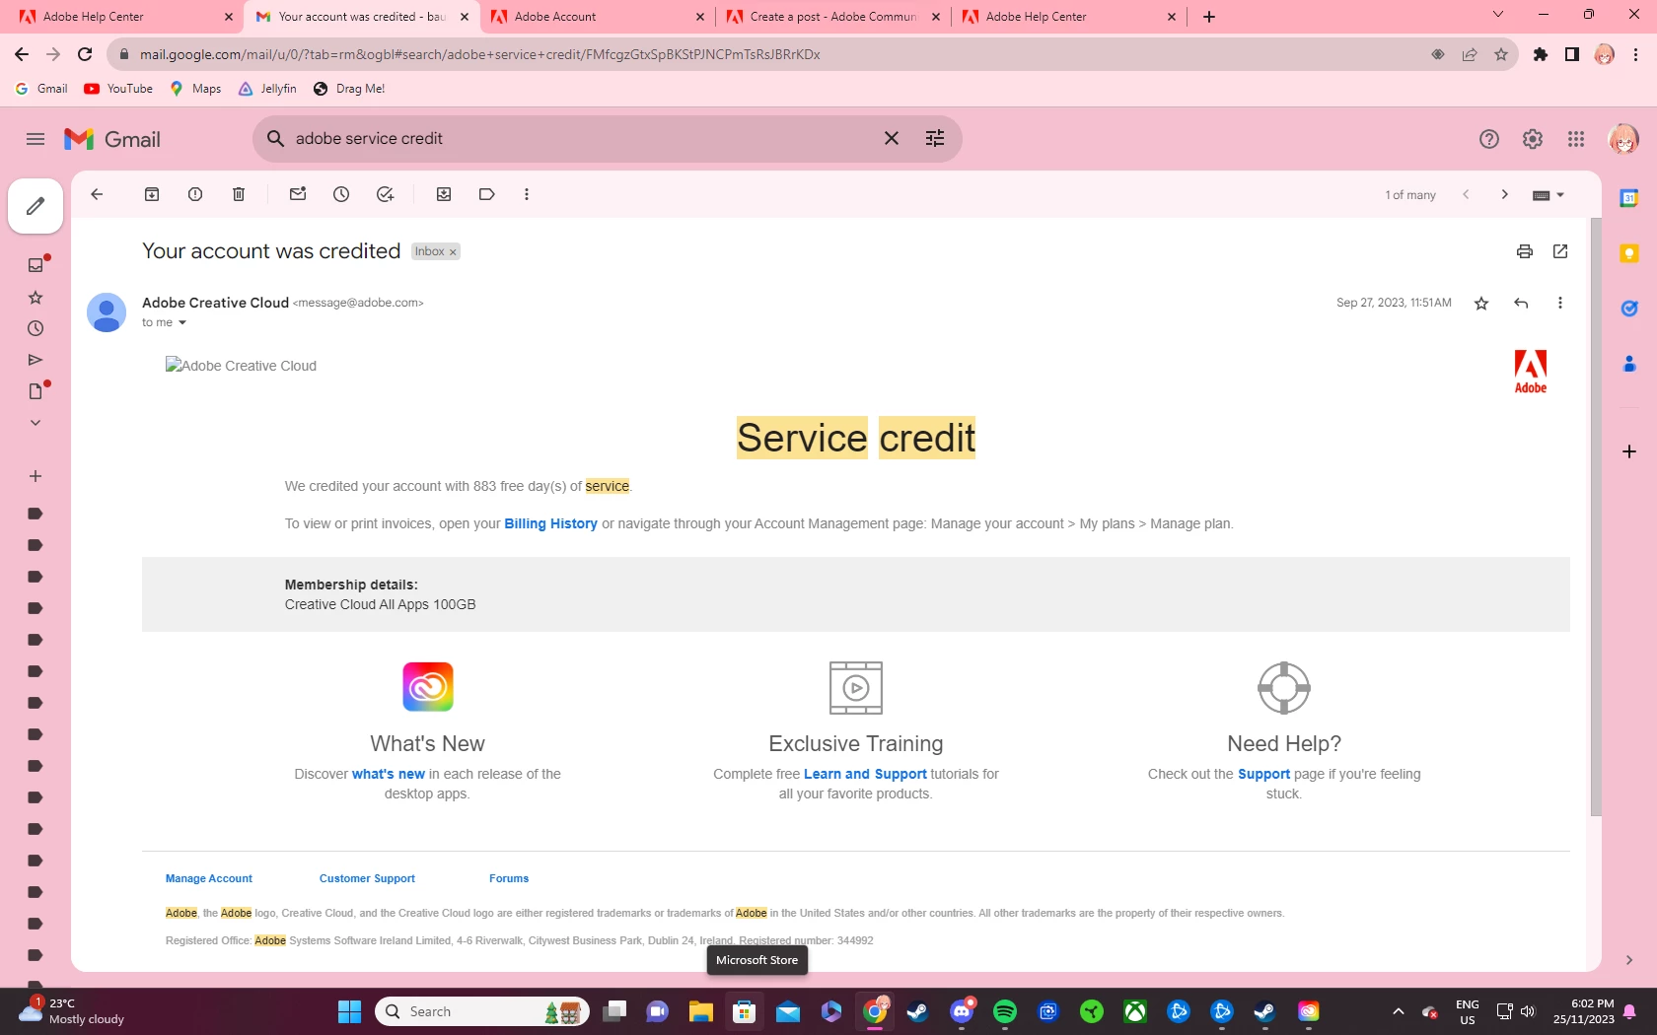Click the Compose pencil button

coord(36,206)
